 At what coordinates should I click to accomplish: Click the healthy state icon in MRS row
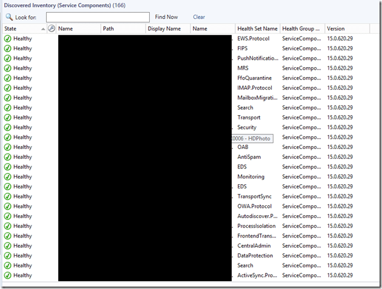coord(8,68)
